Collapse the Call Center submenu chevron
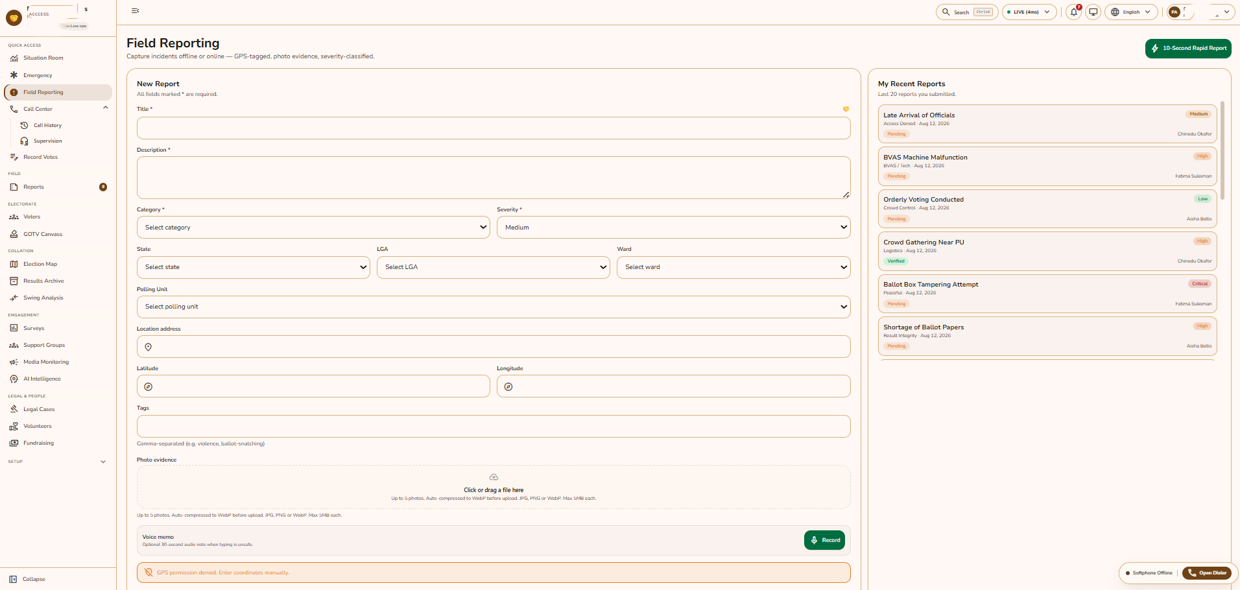The image size is (1240, 590). click(x=106, y=108)
